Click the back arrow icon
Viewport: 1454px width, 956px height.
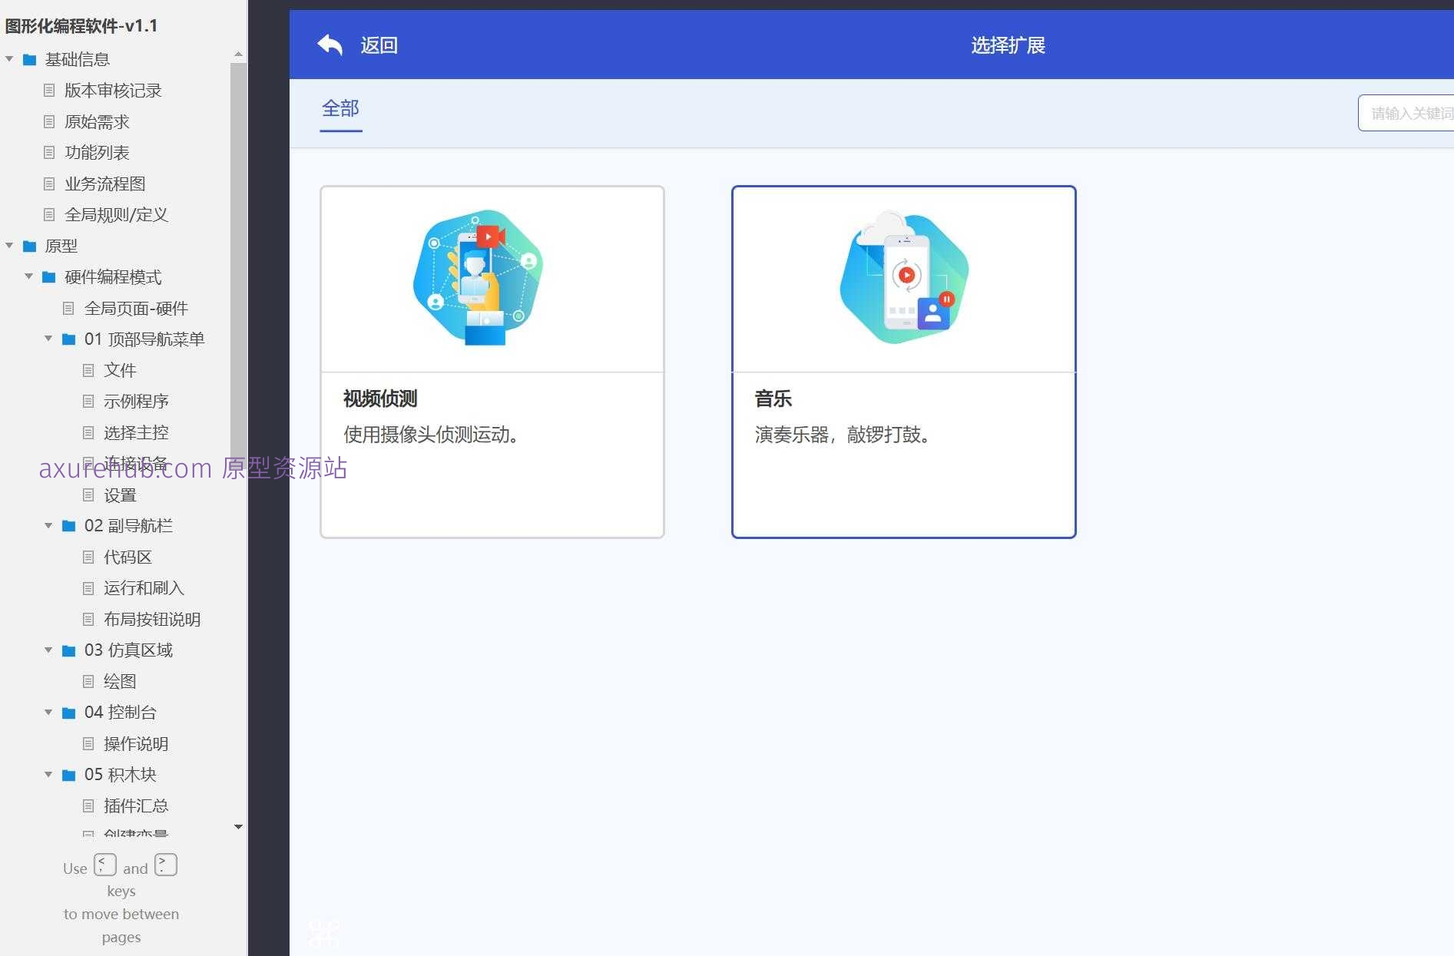pos(330,45)
